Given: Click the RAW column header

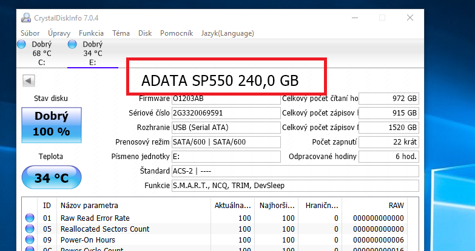Looking at the screenshot, I should pos(375,206).
